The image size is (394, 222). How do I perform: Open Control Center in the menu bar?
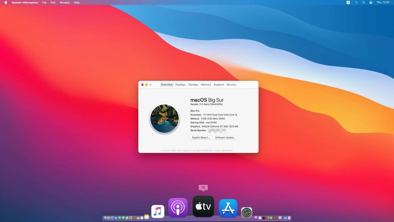coord(371,2)
